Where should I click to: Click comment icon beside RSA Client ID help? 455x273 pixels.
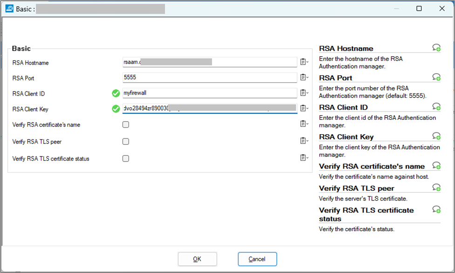436,107
